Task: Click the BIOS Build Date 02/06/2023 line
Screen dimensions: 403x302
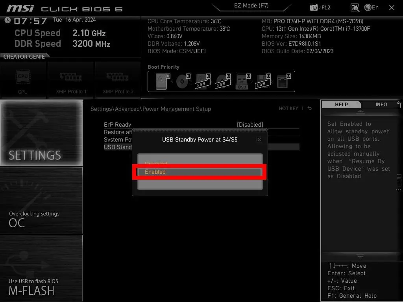Action: (x=298, y=51)
